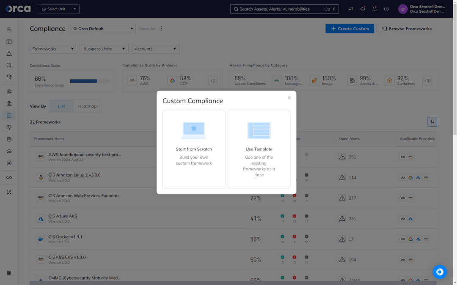Click the compliance score progress bar
The height and width of the screenshot is (285, 457).
(x=90, y=81)
